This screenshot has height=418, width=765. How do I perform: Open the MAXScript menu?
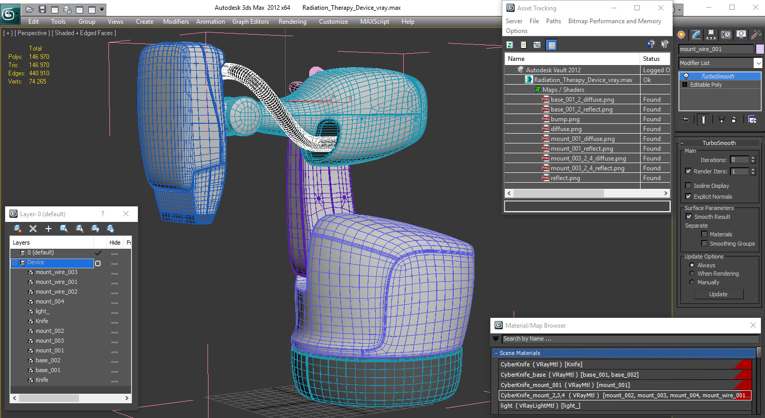click(x=375, y=22)
